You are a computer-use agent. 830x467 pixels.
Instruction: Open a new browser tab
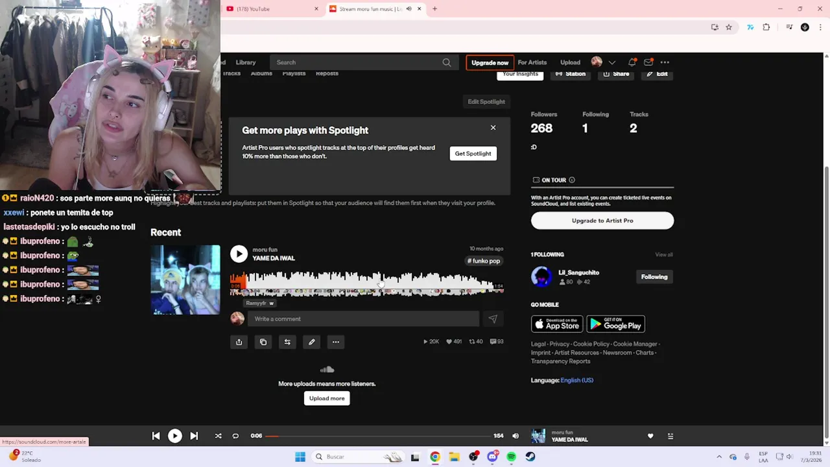(x=434, y=9)
